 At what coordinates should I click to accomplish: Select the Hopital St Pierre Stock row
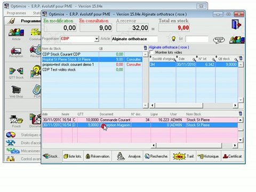[92, 59]
